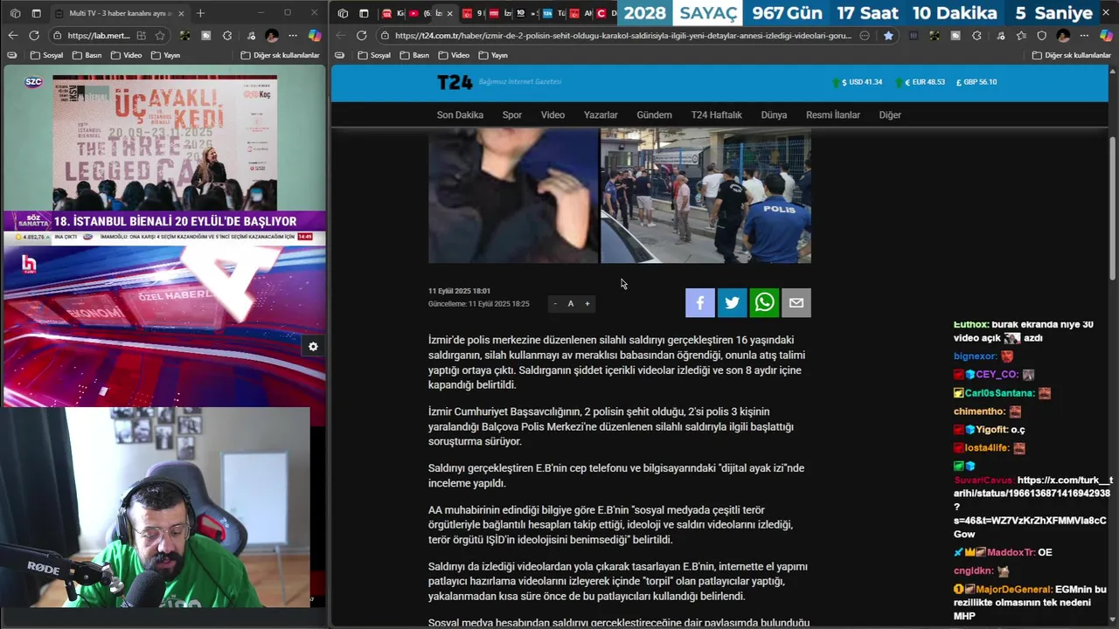Open Extensions in left browser toolbar

(227, 35)
